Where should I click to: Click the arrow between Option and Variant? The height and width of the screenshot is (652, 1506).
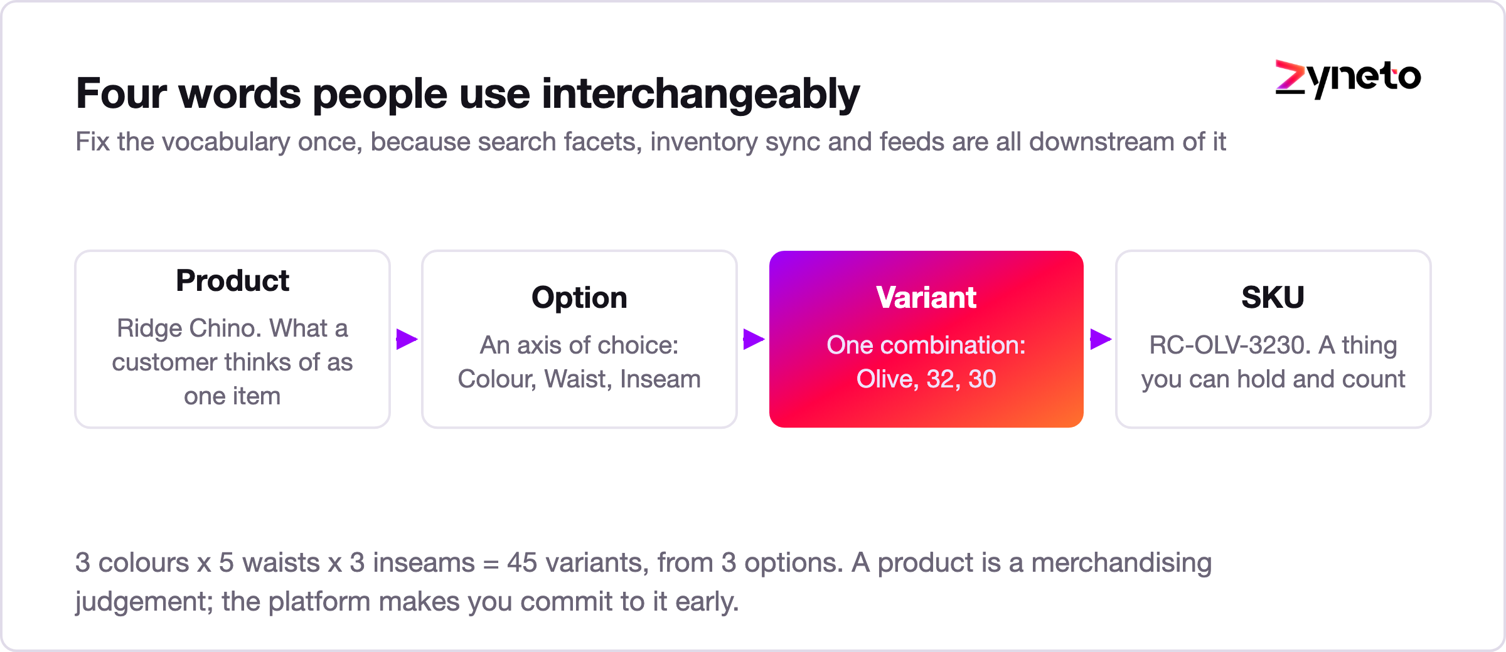(x=754, y=339)
